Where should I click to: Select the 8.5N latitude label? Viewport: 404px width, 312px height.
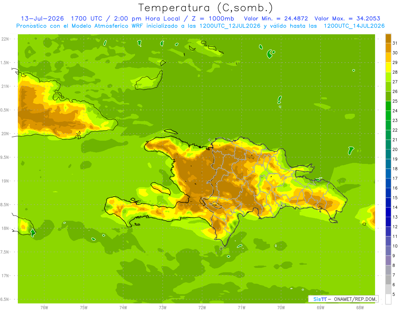coord(5,205)
